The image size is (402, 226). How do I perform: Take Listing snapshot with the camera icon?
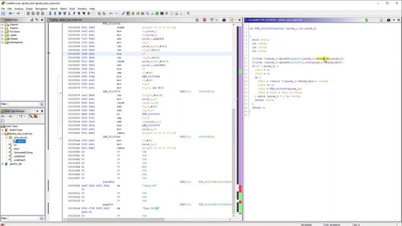pos(224,19)
